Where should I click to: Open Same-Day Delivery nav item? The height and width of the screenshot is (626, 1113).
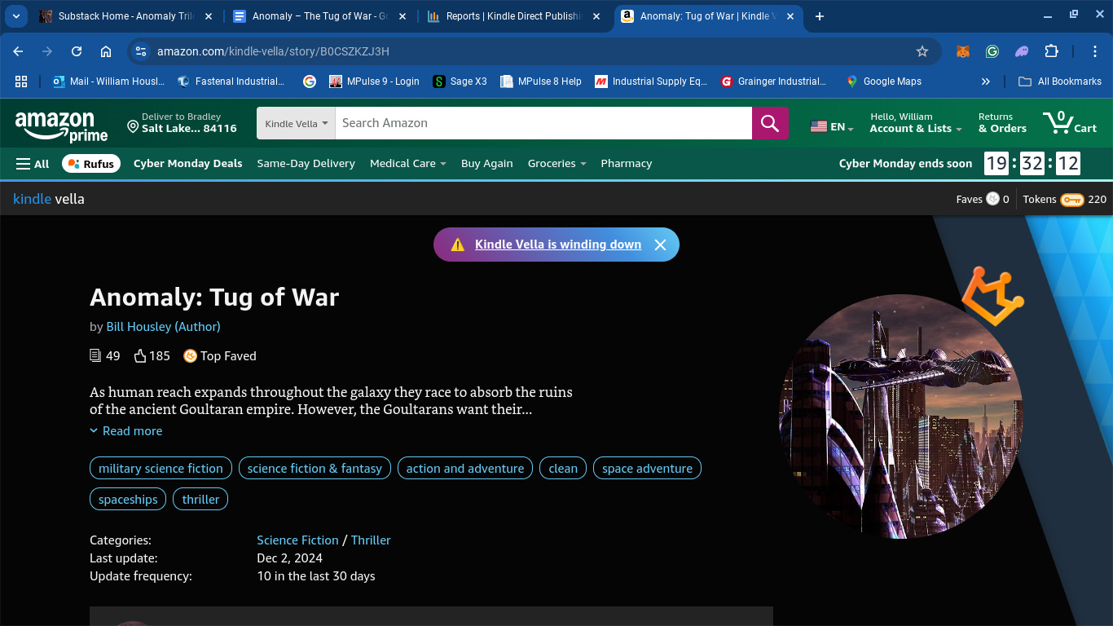[x=306, y=164]
